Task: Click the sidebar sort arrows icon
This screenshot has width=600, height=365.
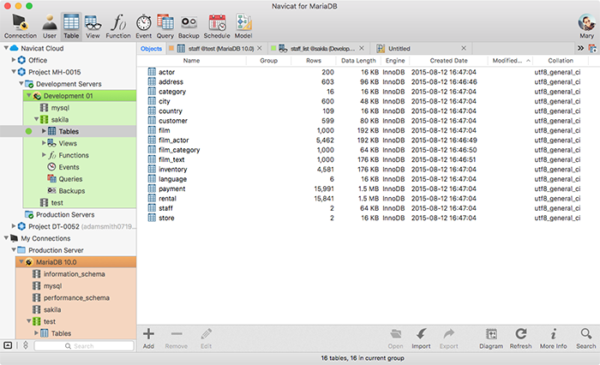Action: 26,345
